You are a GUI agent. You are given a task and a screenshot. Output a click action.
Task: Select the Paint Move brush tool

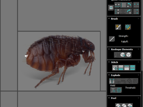click(x=118, y=27)
